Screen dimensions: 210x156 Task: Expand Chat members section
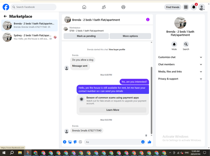[x=180, y=65]
